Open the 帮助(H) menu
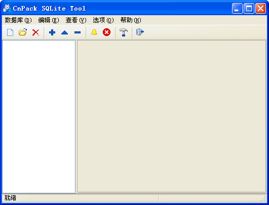269x205 pixels. (131, 20)
